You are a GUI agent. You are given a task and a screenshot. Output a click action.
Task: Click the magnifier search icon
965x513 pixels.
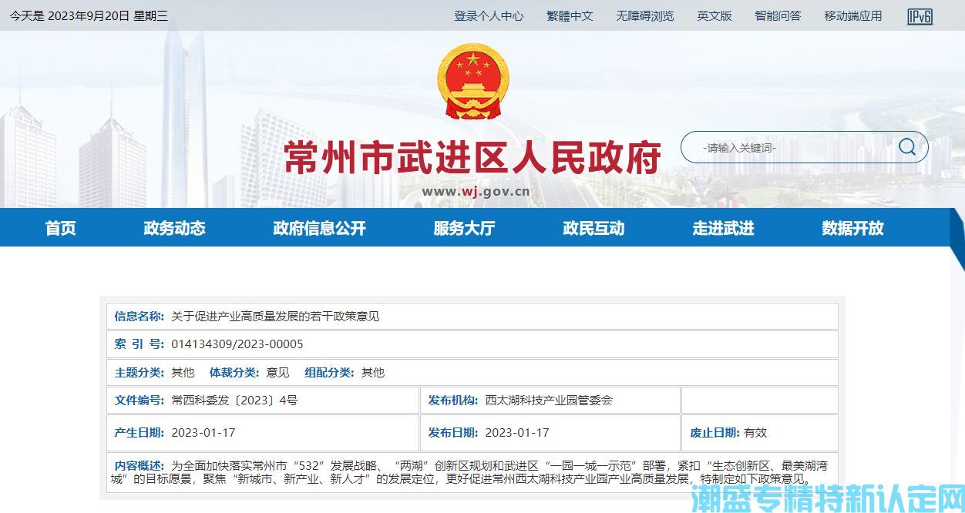[907, 146]
